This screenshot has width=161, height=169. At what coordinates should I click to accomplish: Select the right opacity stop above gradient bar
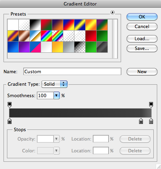(151, 105)
